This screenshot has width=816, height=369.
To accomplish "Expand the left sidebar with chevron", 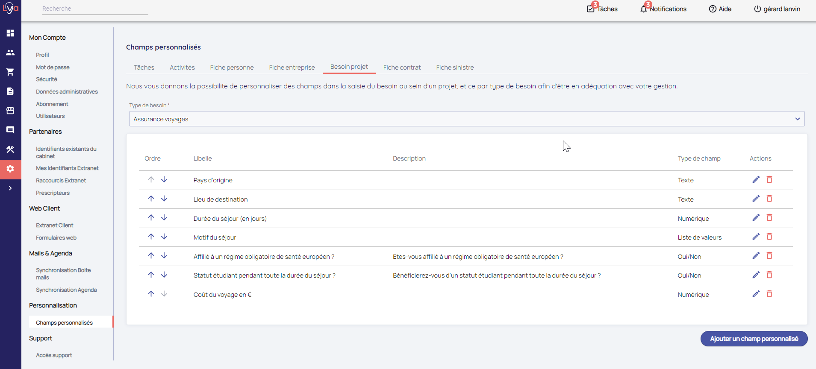I will [x=10, y=188].
